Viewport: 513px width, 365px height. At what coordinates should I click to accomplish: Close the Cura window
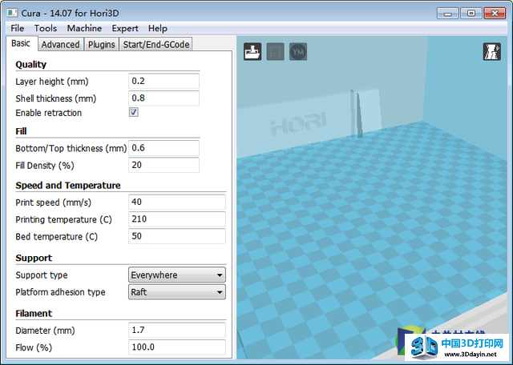495,14
